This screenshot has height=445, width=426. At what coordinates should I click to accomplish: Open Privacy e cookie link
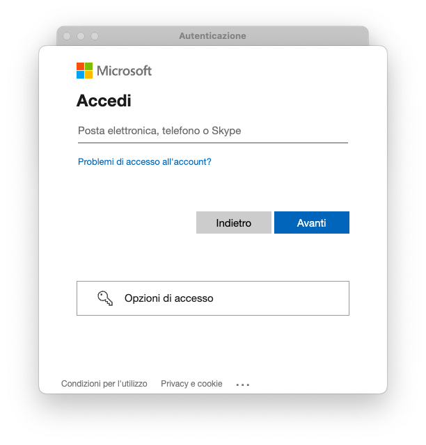tap(191, 384)
